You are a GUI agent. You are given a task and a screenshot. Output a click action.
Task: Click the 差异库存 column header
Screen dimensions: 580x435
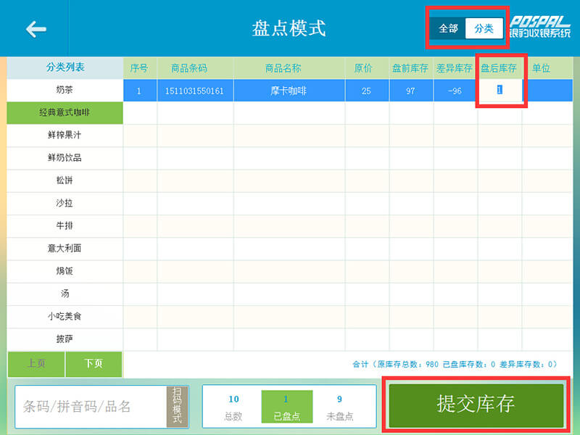coord(455,68)
